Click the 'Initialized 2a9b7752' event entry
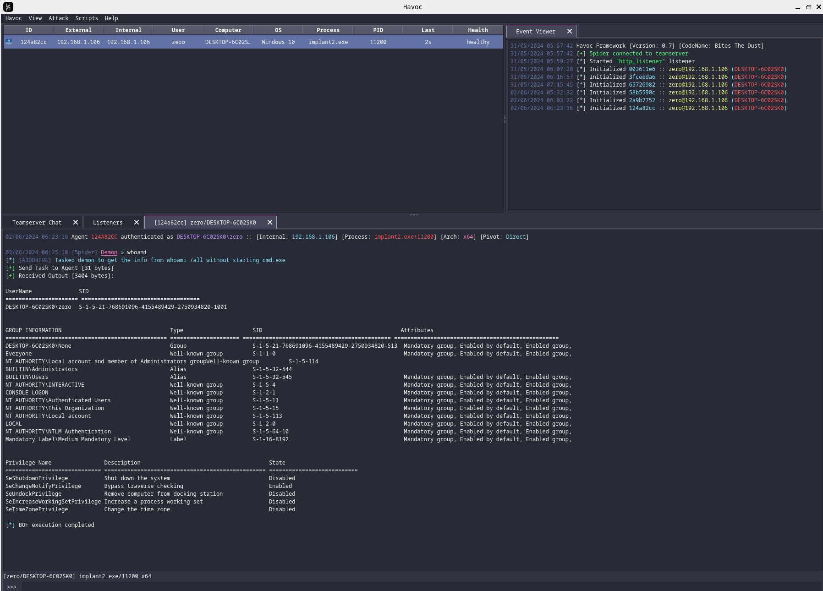This screenshot has width=823, height=591. pyautogui.click(x=648, y=100)
